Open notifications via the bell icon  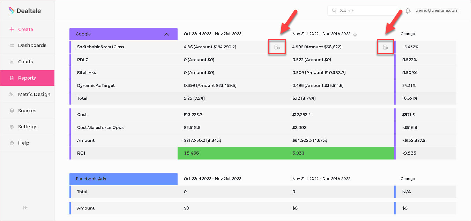pyautogui.click(x=408, y=11)
